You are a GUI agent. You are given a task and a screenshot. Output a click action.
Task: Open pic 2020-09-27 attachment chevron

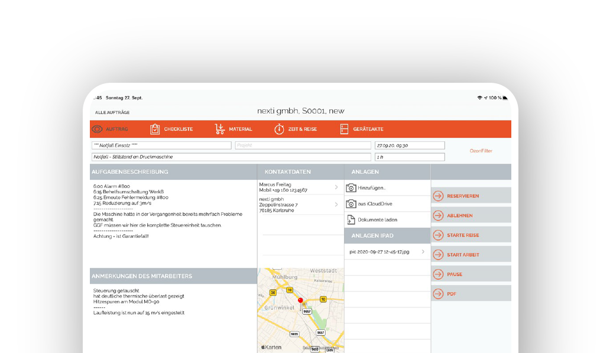[423, 252]
